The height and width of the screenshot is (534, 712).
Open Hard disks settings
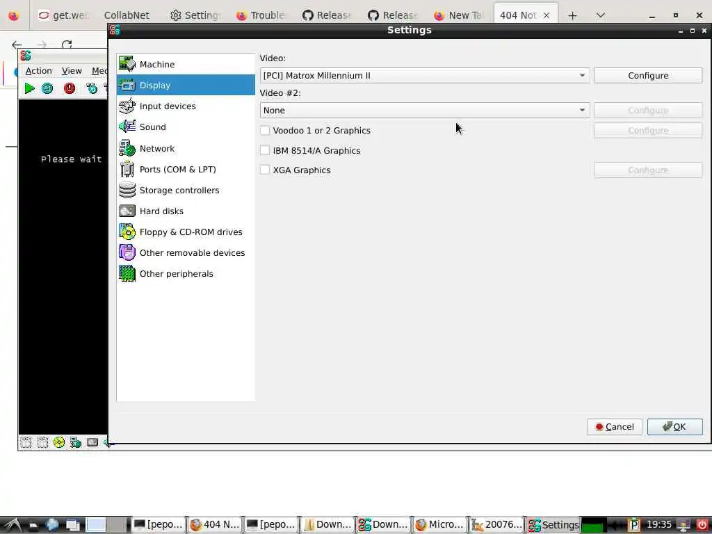point(185,211)
